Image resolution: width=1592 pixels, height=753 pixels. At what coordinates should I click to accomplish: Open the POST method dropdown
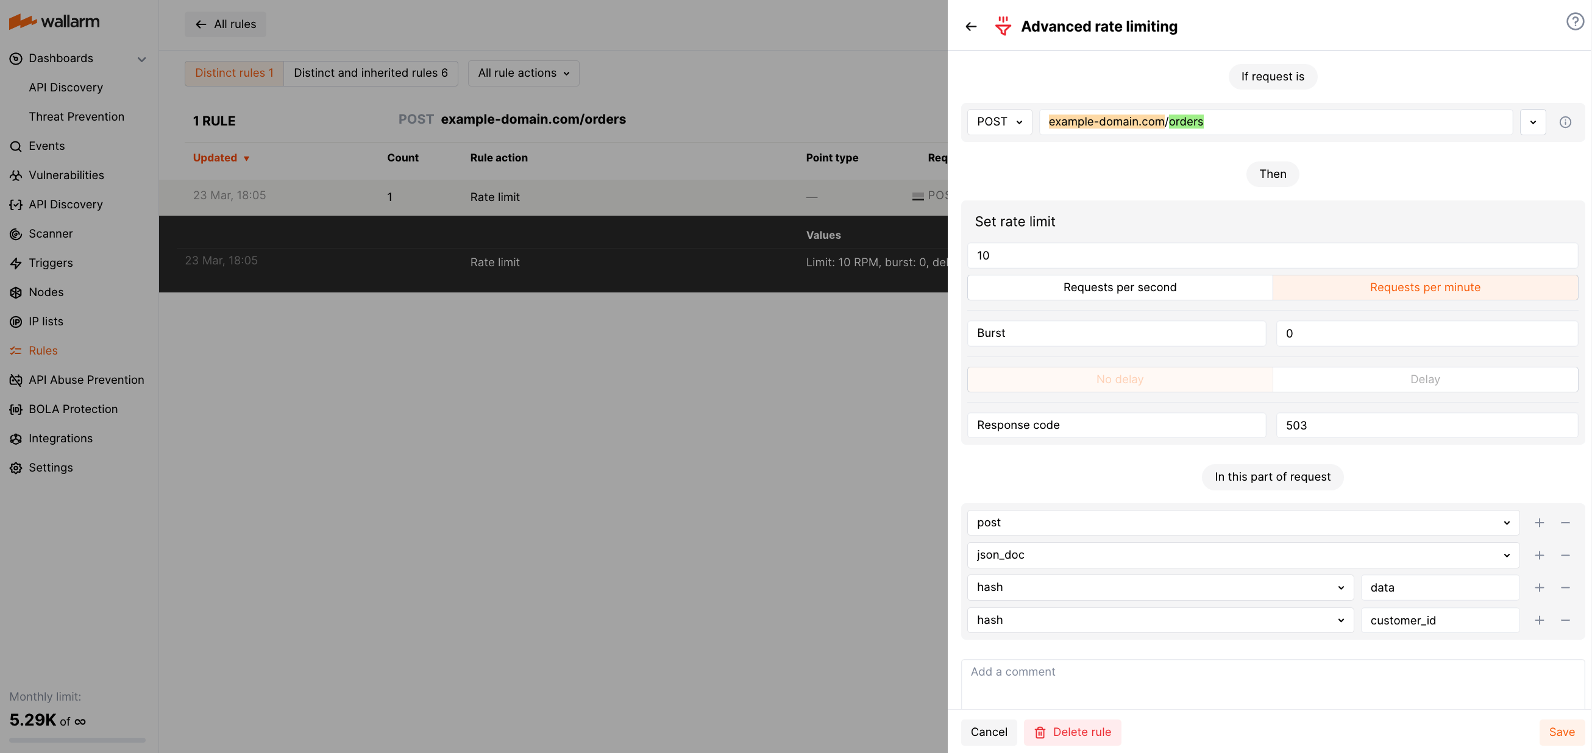tap(999, 122)
